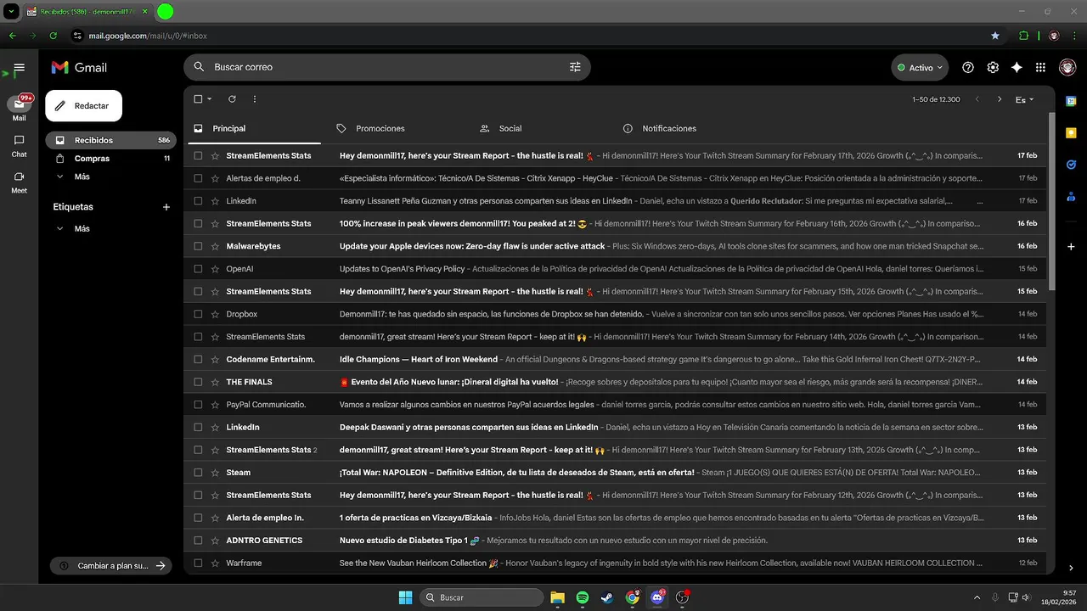This screenshot has width=1087, height=611.
Task: Open Discord from the taskbar
Action: click(657, 597)
